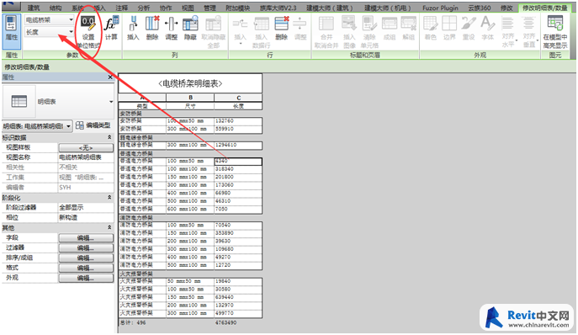Click 编辑 button for 外观

click(86, 278)
